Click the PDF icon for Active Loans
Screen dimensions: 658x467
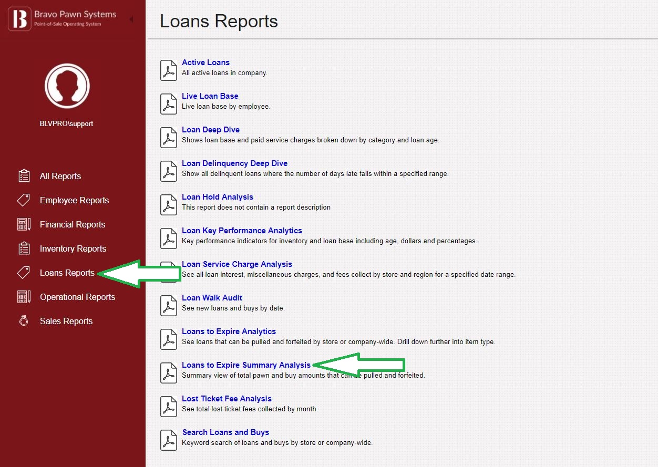point(168,70)
